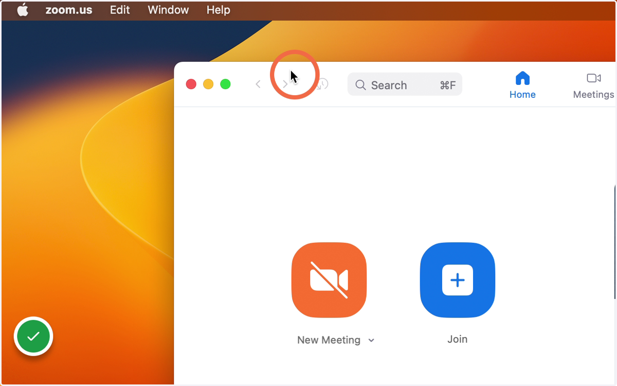Click the blue Join plus button
The image size is (617, 386).
pos(458,280)
